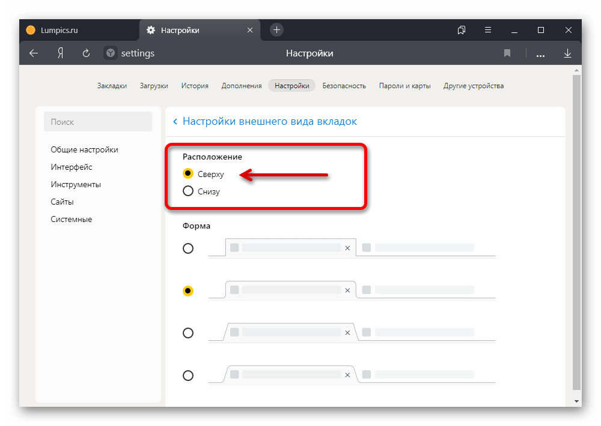The image size is (601, 426).
Task: Open the hamburger browser menu
Action: coord(488,30)
